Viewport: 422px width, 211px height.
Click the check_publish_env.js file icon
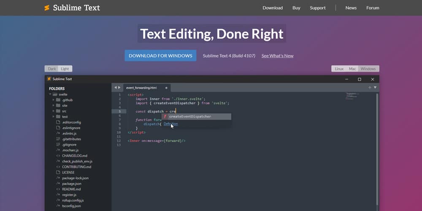[58, 161]
